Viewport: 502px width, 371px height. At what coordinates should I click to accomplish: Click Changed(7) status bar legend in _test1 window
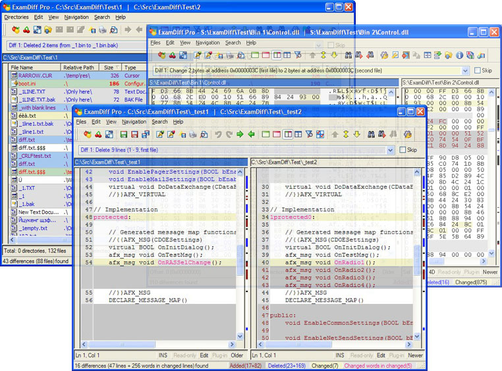pyautogui.click(x=325, y=366)
